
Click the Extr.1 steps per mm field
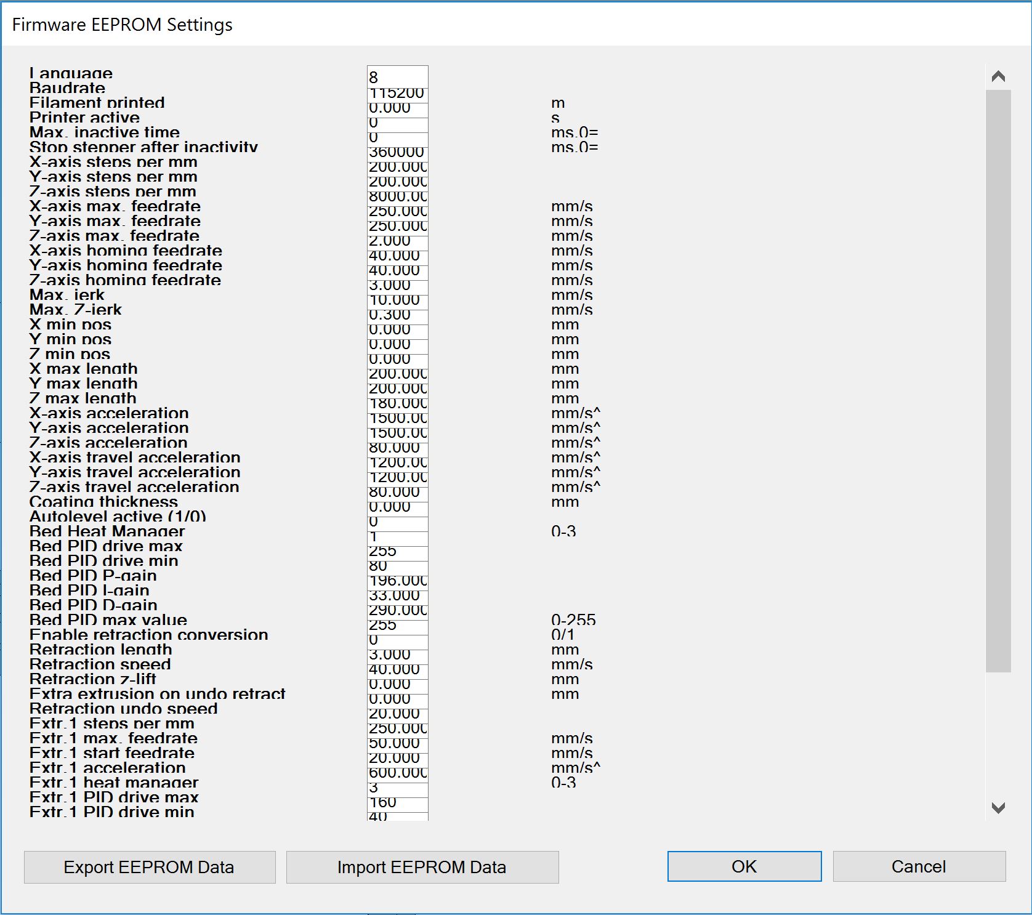pyautogui.click(x=397, y=729)
